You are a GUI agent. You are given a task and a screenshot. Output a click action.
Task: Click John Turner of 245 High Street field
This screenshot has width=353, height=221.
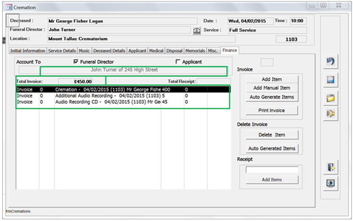tap(123, 70)
